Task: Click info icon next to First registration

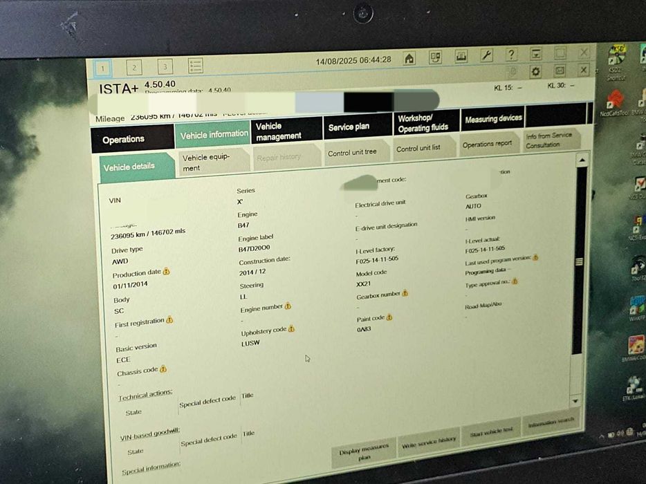Action: tap(169, 319)
